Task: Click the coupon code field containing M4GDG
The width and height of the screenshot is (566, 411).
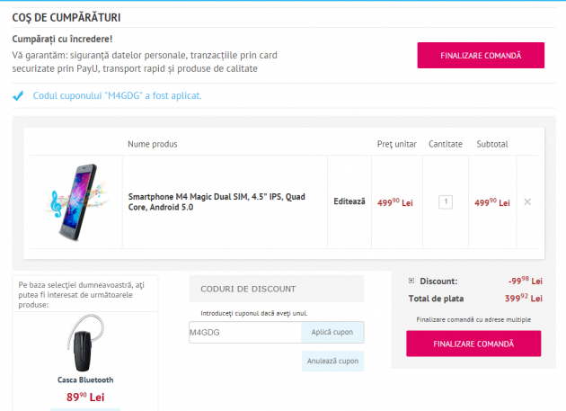Action: [x=244, y=333]
